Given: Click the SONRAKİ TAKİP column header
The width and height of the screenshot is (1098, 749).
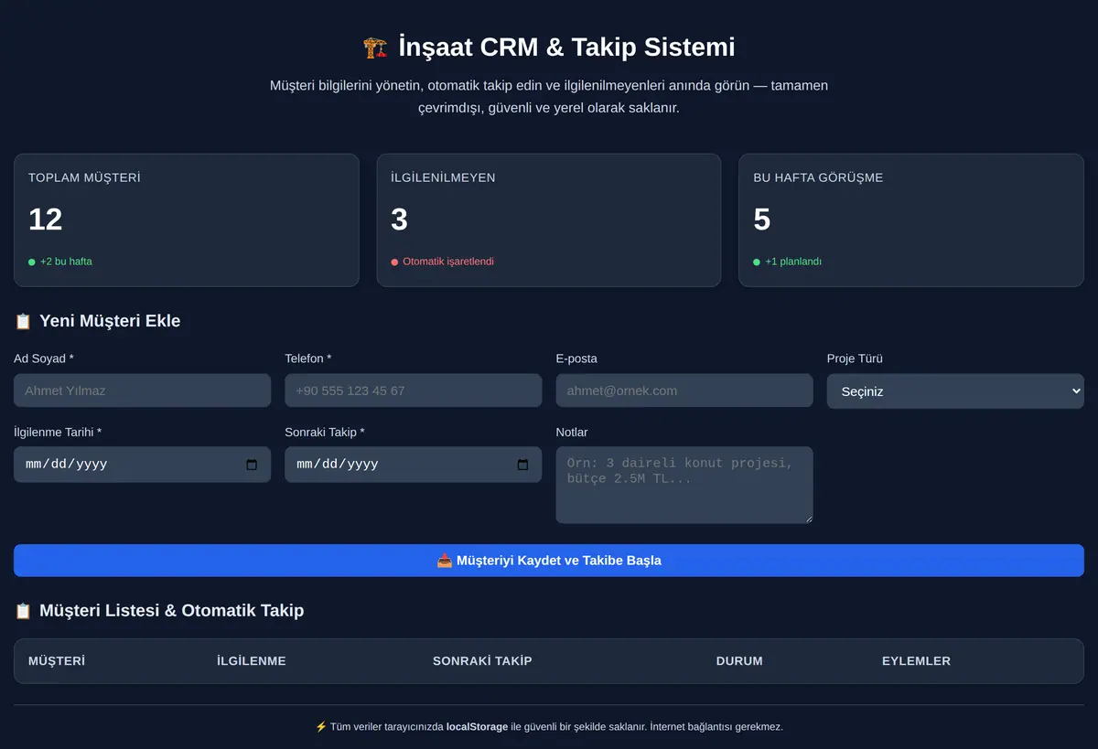Looking at the screenshot, I should point(482,661).
